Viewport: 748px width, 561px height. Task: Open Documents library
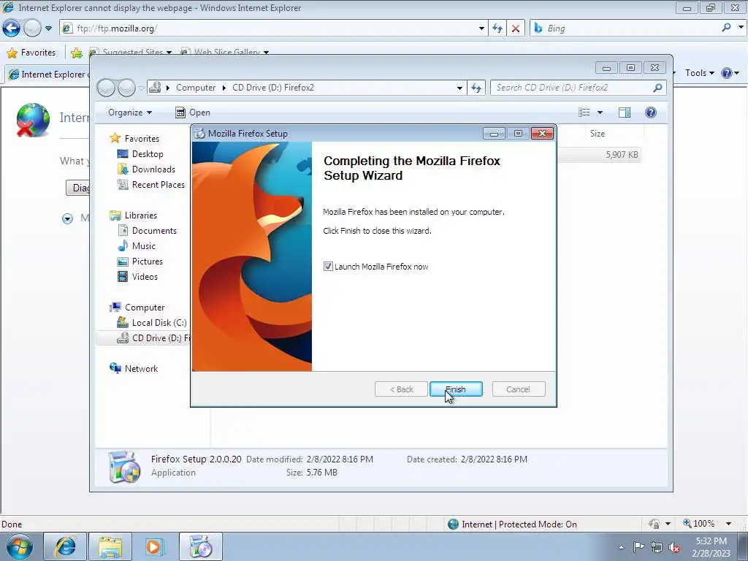pos(154,231)
